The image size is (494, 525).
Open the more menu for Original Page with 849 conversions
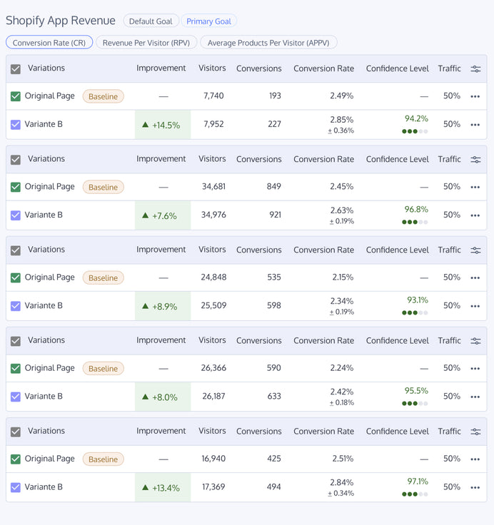(x=475, y=187)
